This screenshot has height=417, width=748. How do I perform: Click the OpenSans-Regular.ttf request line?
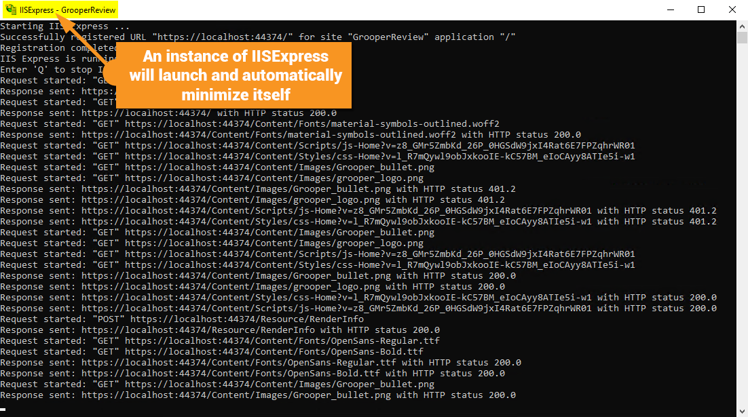[220, 341]
